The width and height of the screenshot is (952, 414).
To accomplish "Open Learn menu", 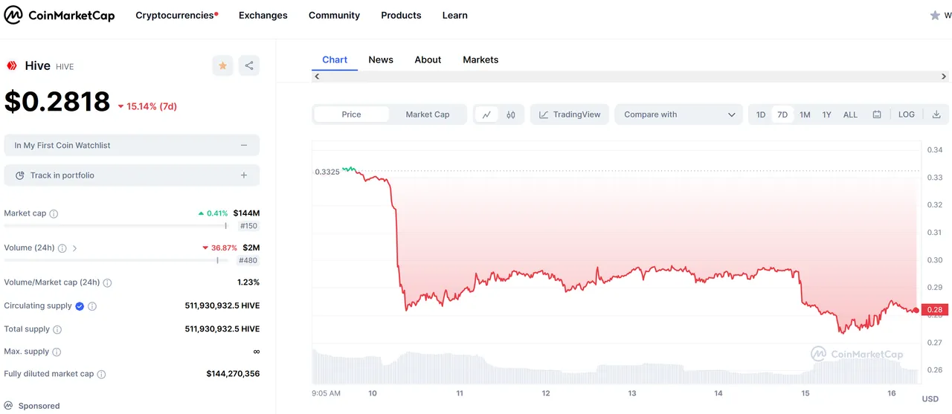I will 455,15.
